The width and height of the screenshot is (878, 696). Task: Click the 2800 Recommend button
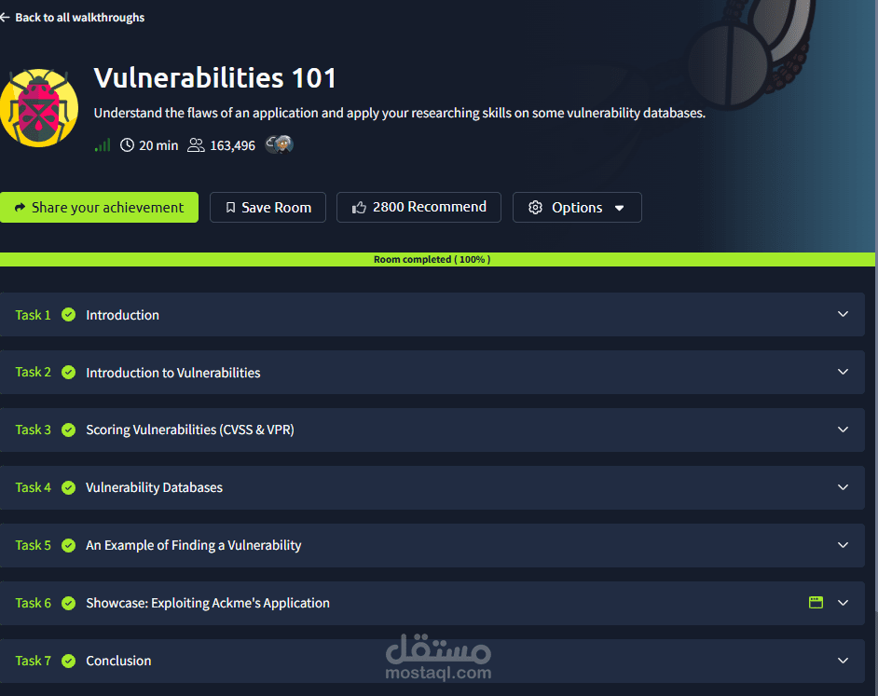pyautogui.click(x=418, y=207)
